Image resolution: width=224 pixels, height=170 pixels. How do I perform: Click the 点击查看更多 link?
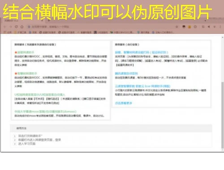coord(124,103)
